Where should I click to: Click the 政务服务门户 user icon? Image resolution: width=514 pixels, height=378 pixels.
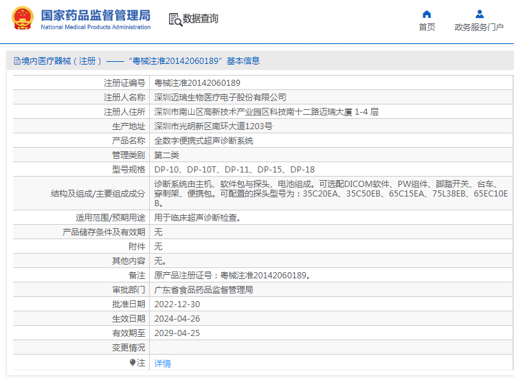point(479,14)
